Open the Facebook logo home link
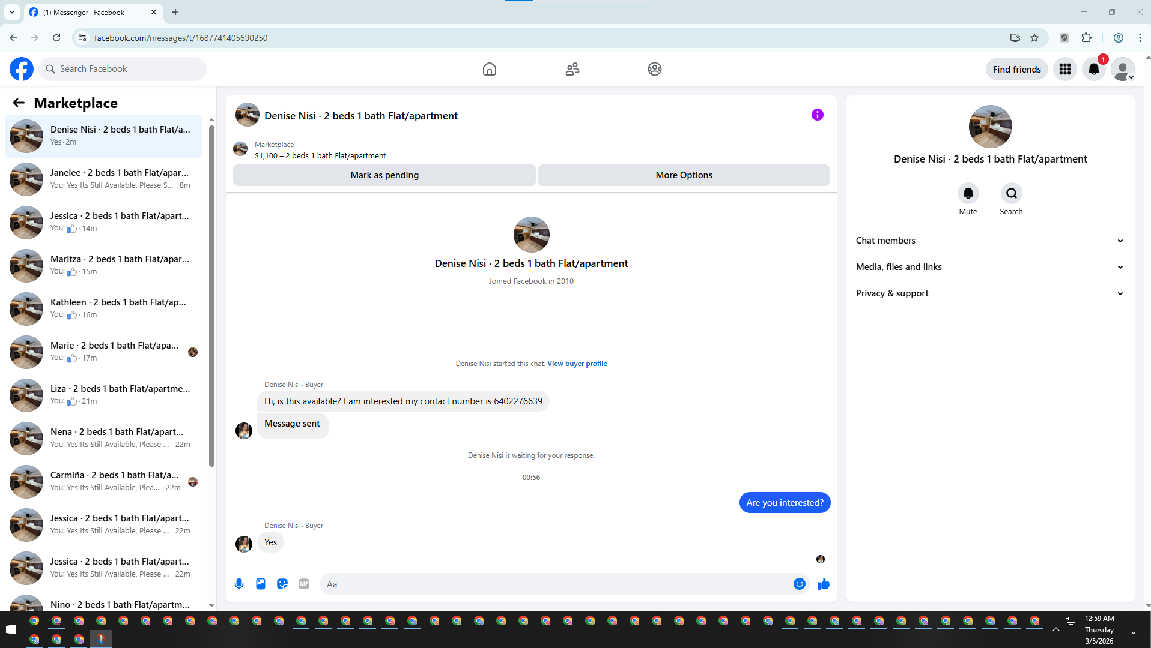 [22, 69]
